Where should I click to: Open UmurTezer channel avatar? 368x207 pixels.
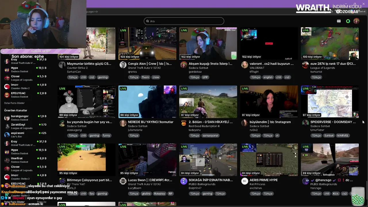tap(305, 123)
